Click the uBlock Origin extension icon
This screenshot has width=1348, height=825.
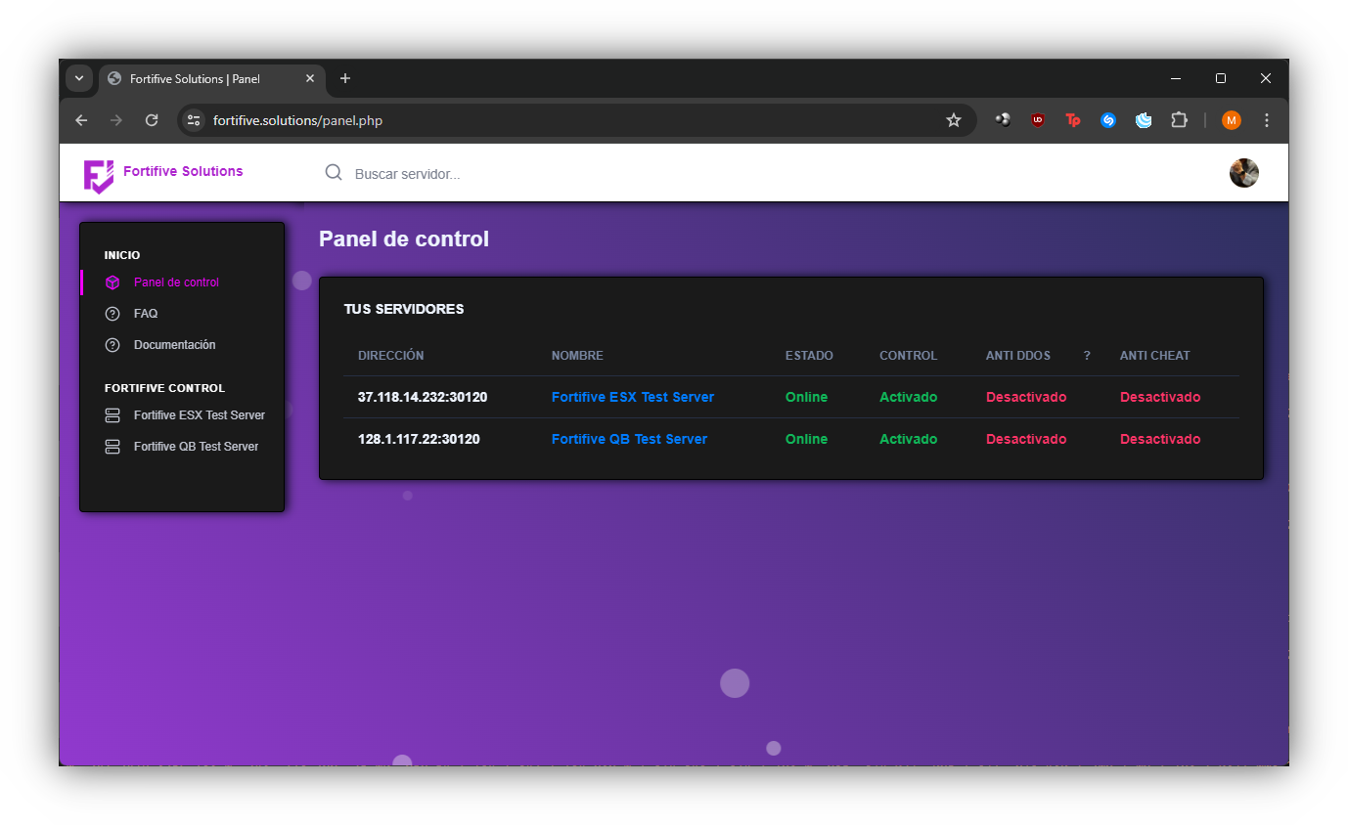(1038, 120)
